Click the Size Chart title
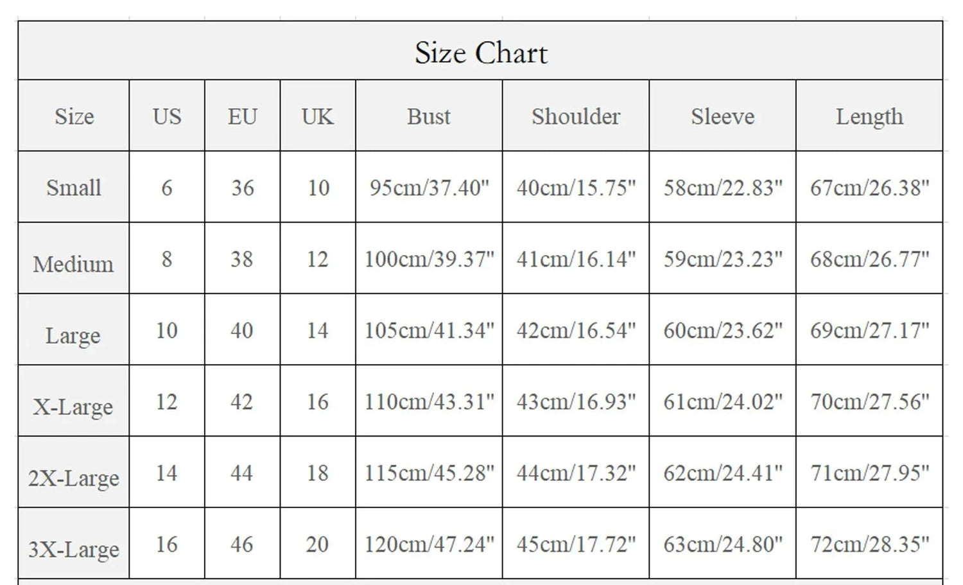963x585 pixels. (481, 53)
